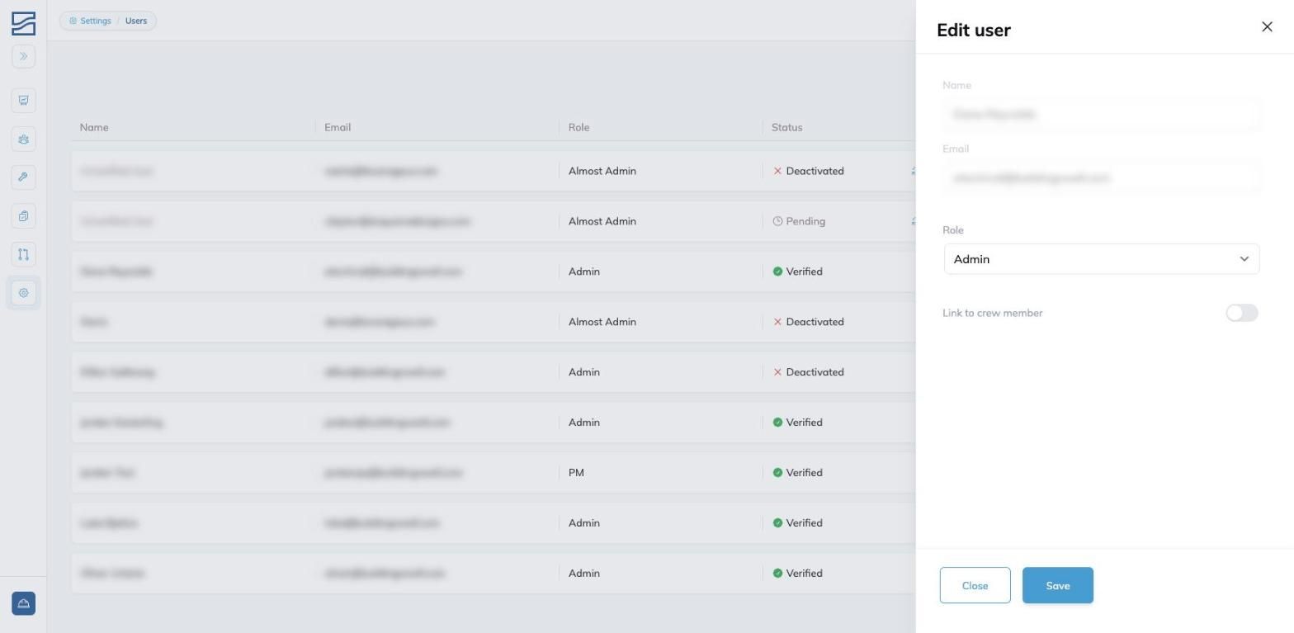Click the app logo in the sidebar
This screenshot has height=633, width=1294.
(23, 23)
